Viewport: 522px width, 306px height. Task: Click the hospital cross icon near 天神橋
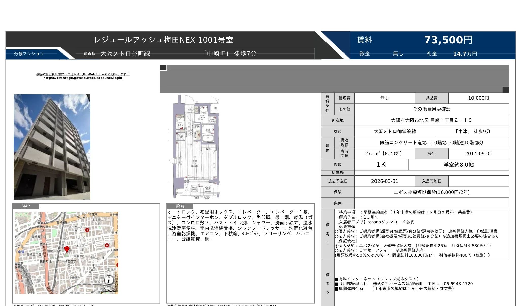(107, 245)
